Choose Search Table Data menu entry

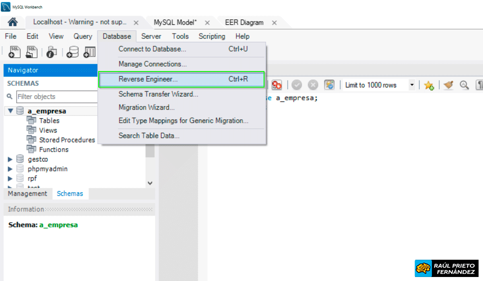tap(182, 135)
